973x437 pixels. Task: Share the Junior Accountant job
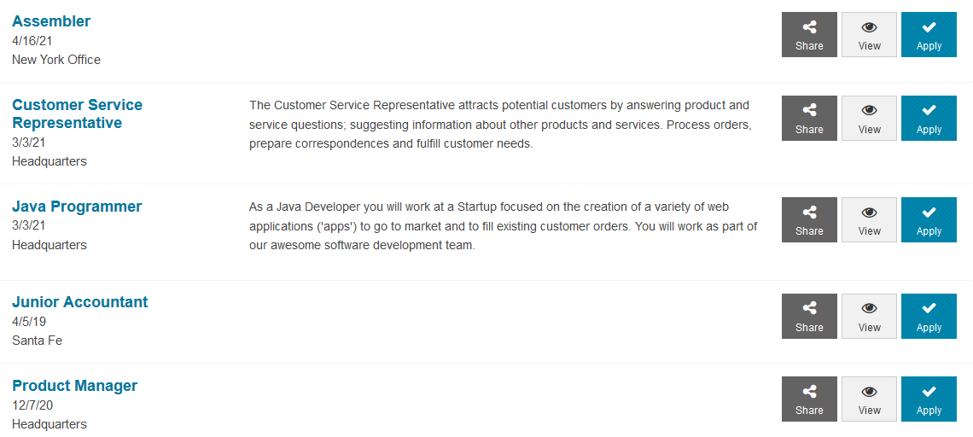809,317
